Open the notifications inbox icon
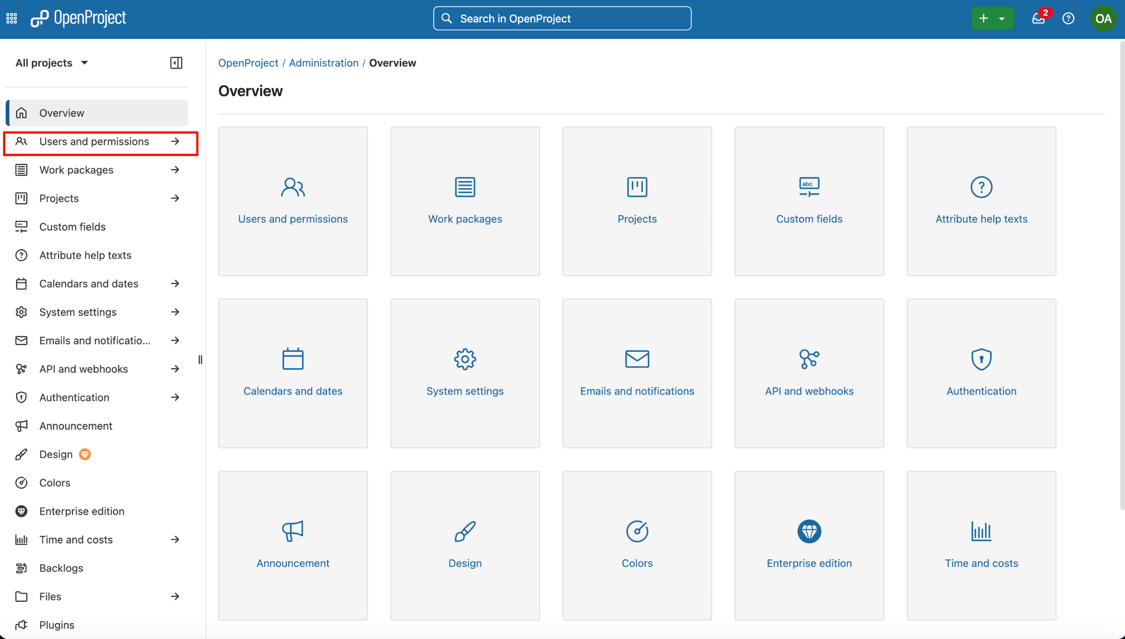The height and width of the screenshot is (639, 1125). (1038, 18)
